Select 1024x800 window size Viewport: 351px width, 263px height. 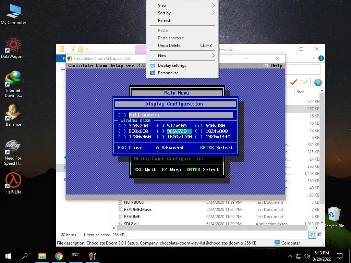211,131
